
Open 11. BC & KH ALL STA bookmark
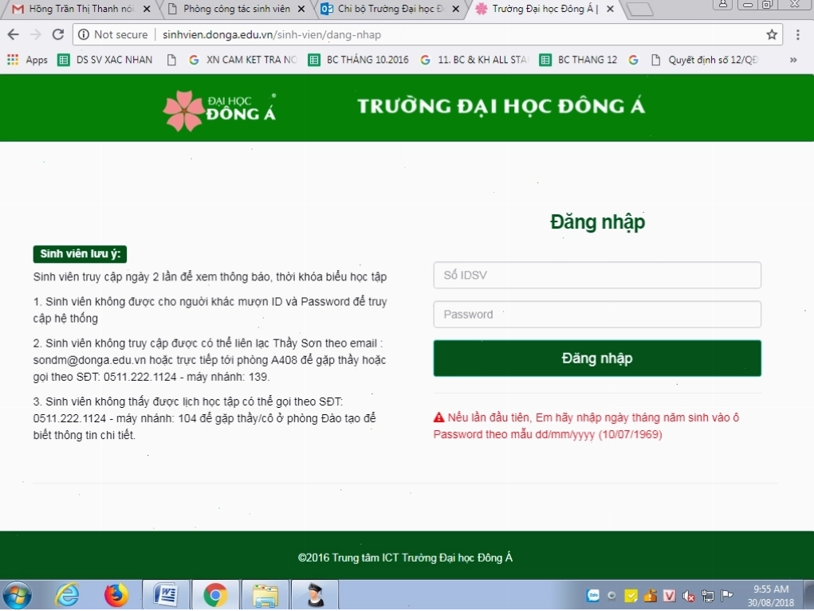coord(474,60)
